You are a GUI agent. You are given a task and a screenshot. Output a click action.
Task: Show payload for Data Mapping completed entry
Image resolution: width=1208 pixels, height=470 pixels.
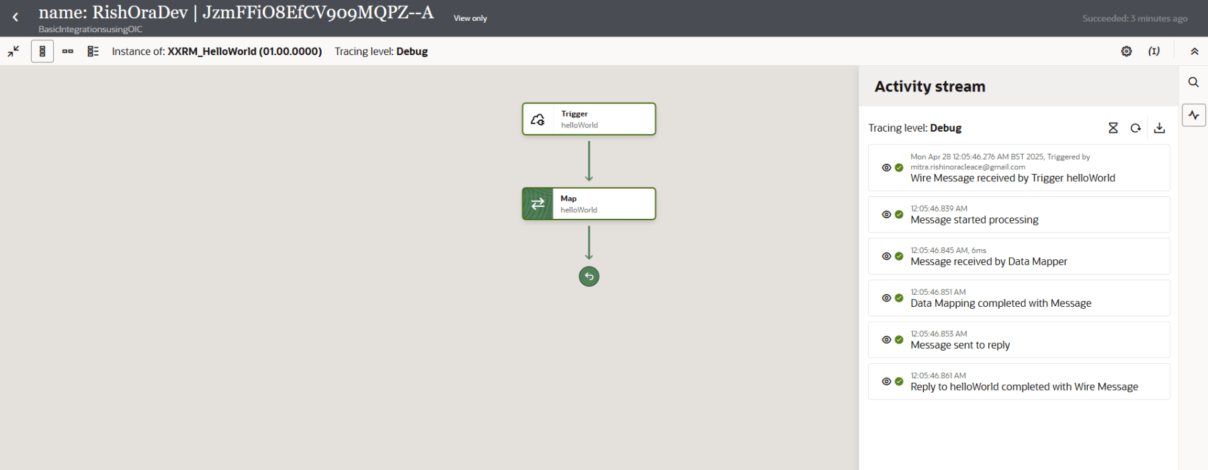point(886,298)
